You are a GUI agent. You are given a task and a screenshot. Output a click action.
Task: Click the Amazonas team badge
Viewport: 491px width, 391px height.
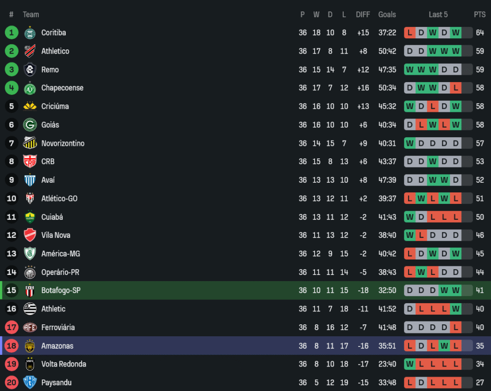tap(30, 345)
